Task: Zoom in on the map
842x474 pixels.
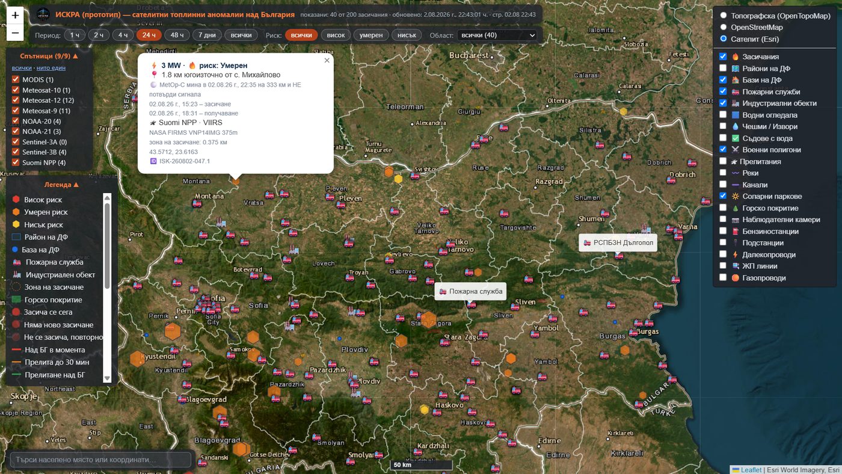Action: 15,16
